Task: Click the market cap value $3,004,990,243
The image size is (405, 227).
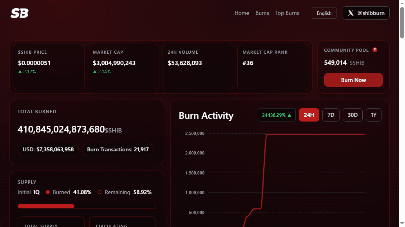Action: tap(114, 63)
